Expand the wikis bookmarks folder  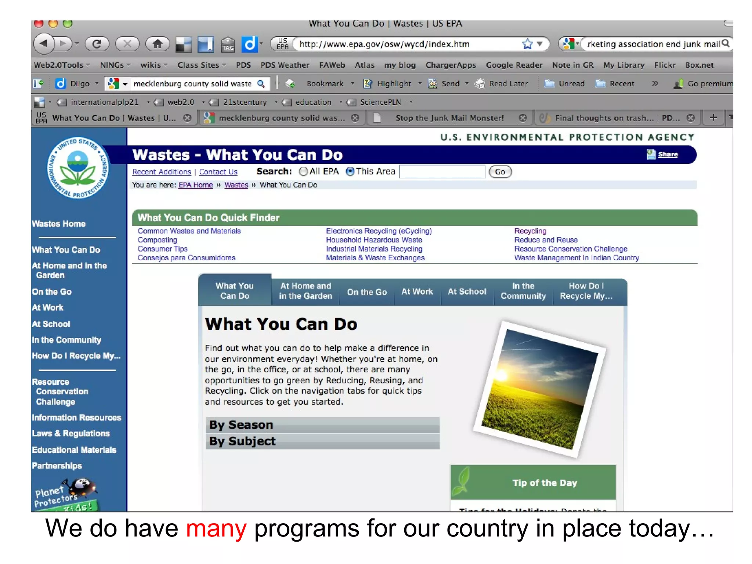click(154, 65)
